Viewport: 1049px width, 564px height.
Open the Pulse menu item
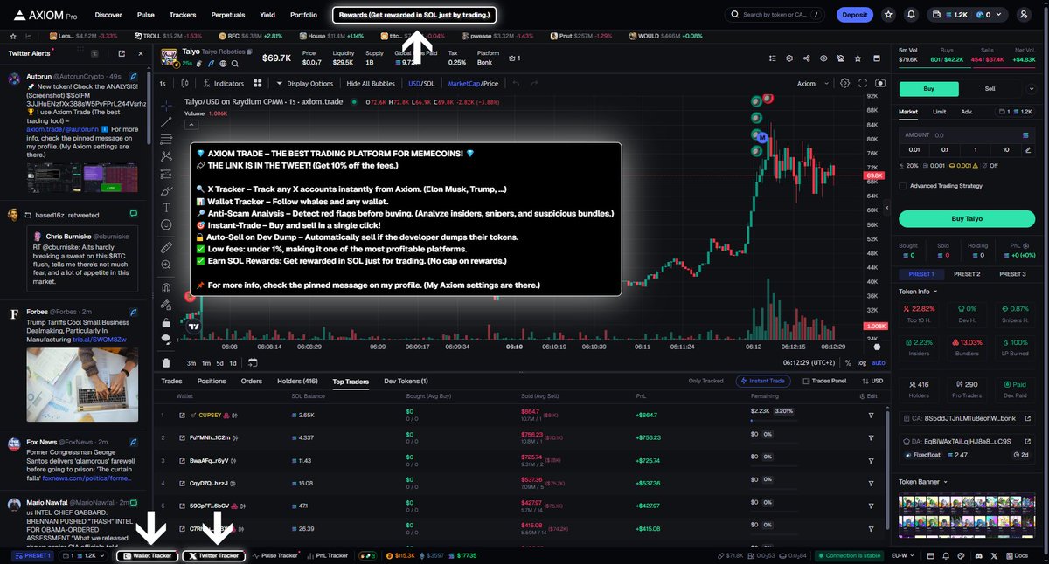tap(146, 15)
